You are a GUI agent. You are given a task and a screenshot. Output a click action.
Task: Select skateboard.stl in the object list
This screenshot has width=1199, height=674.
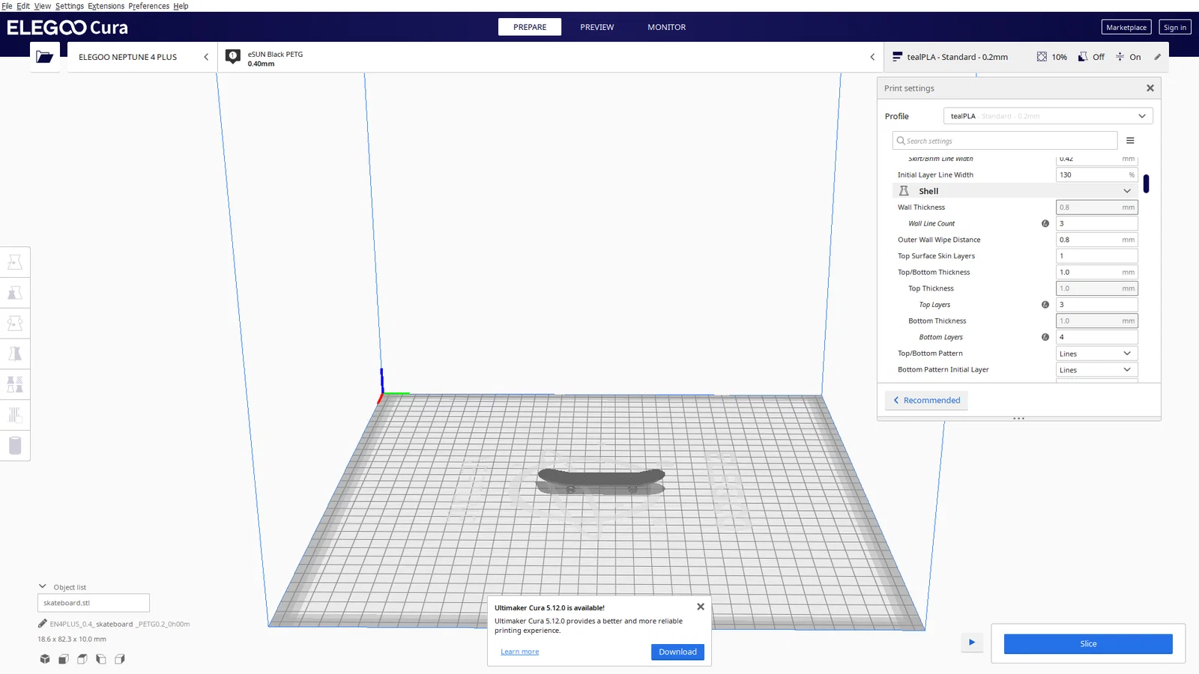94,603
